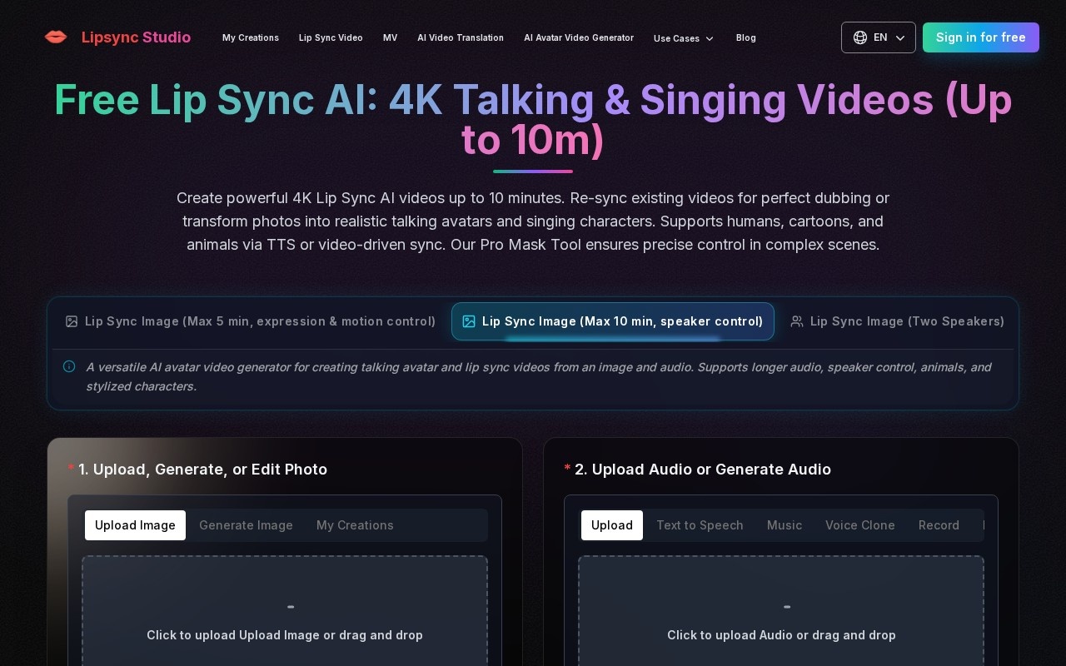Click the '2. Upload Audio or Generate Audio' heading
Viewport: 1066px width, 666px height.
703,470
